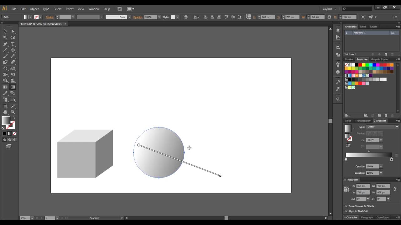401x225 pixels.
Task: Choose the Lasso tool
Action: coord(13,37)
